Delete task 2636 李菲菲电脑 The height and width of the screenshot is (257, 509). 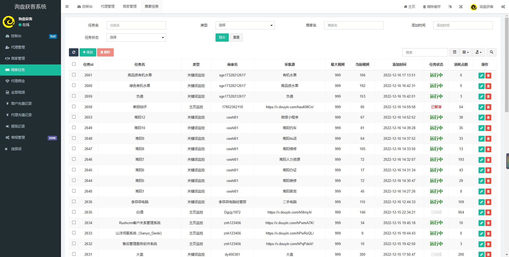point(488,202)
